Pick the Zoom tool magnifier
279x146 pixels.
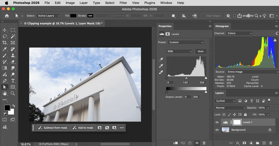coord(13,93)
